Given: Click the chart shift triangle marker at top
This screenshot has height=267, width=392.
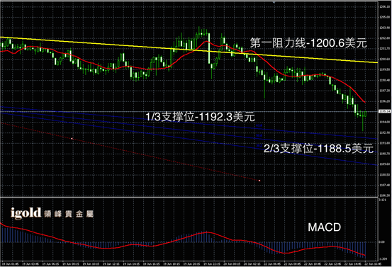Looking at the screenshot, I should click(274, 2).
